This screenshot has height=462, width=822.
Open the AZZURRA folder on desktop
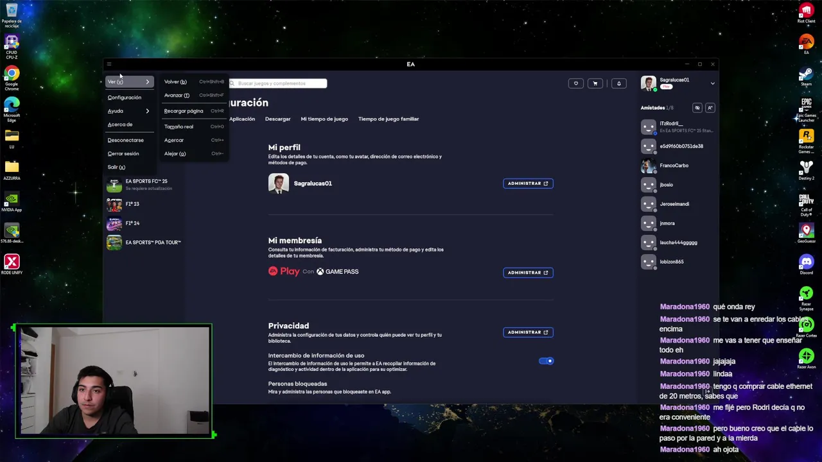click(12, 170)
